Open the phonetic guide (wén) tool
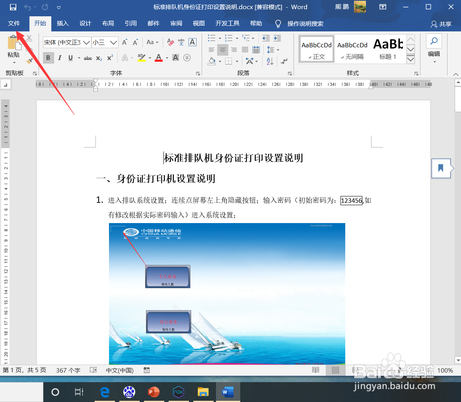This screenshot has width=461, height=402. click(181, 42)
